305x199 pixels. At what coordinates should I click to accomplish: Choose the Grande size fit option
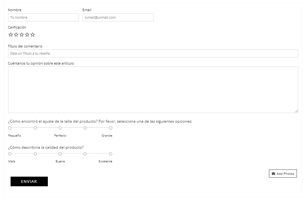tap(111, 128)
